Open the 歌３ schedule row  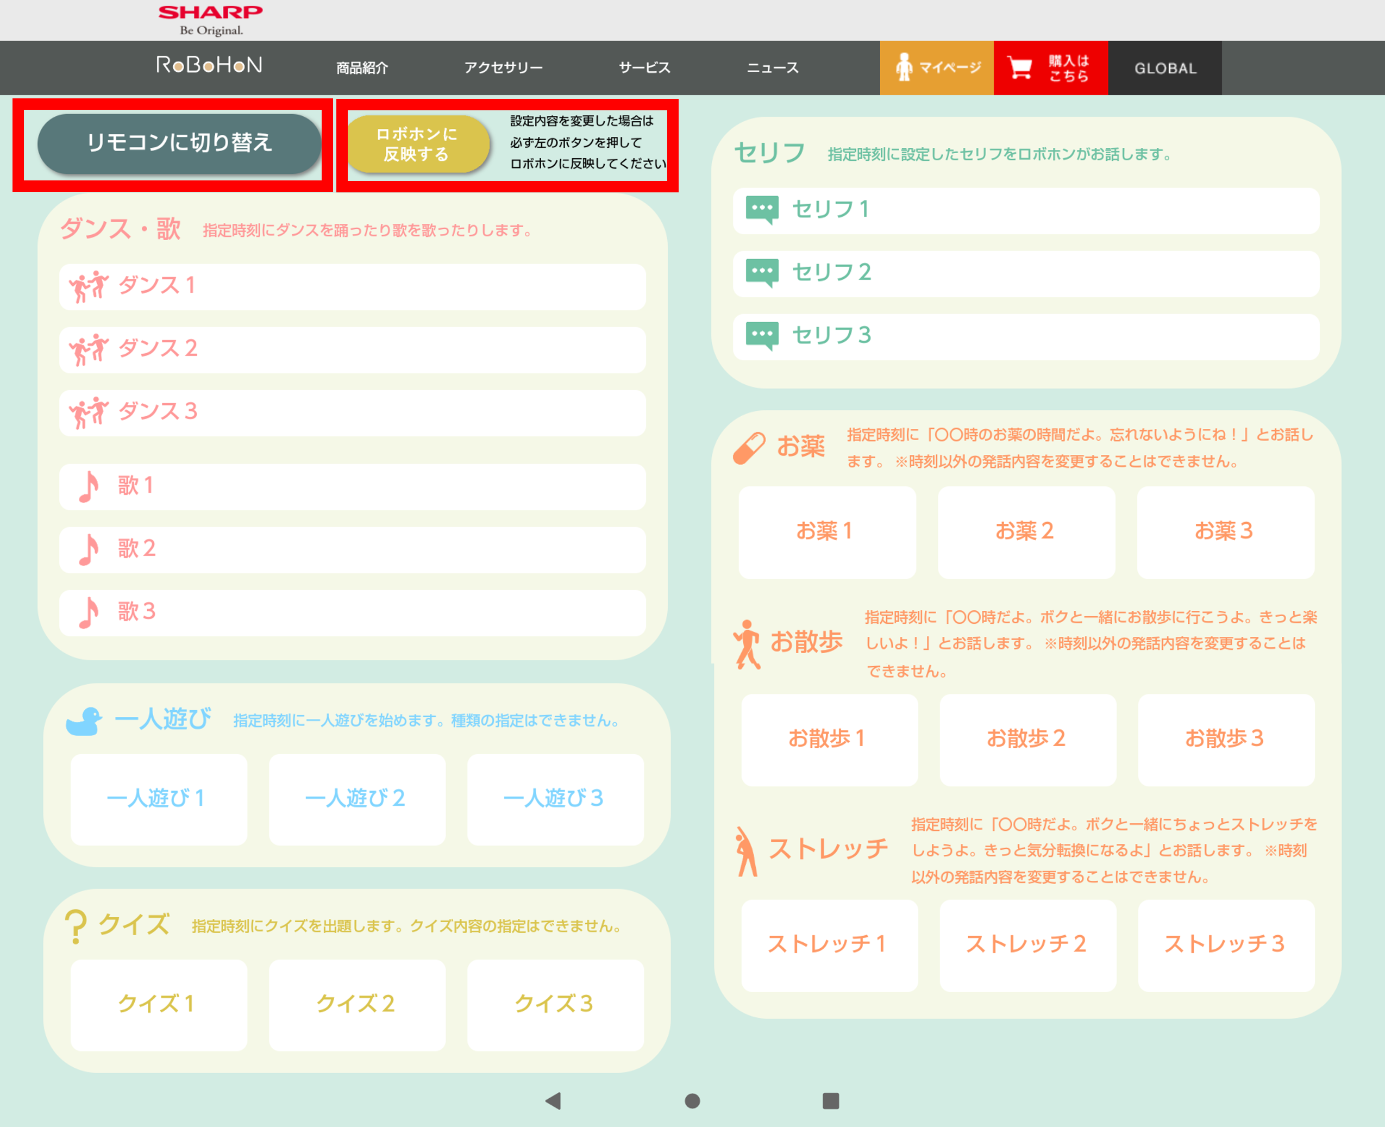pyautogui.click(x=353, y=612)
